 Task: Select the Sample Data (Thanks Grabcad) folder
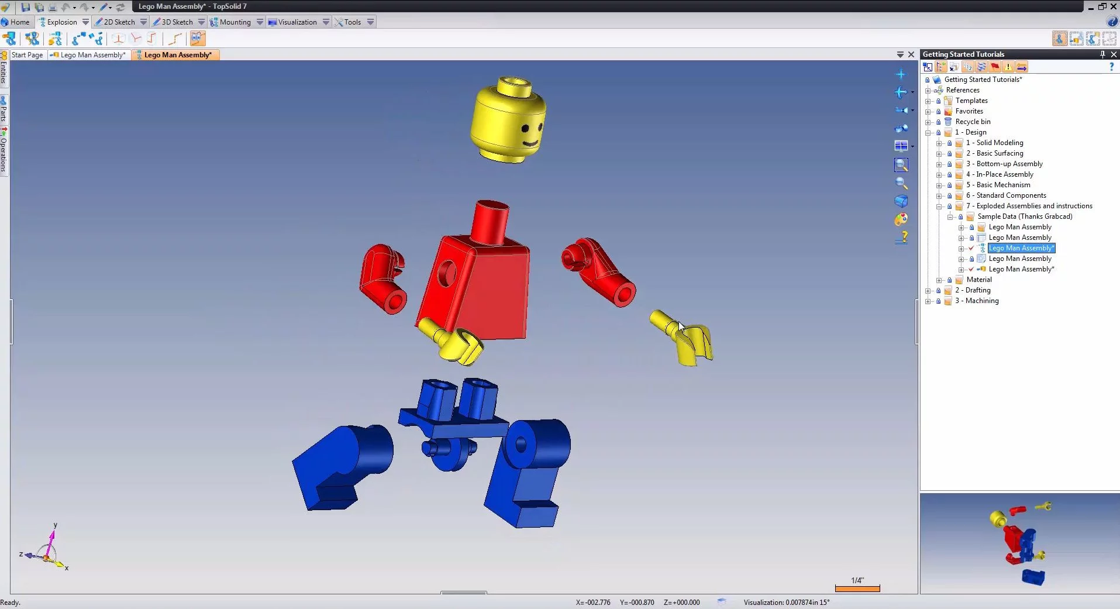pos(1025,216)
